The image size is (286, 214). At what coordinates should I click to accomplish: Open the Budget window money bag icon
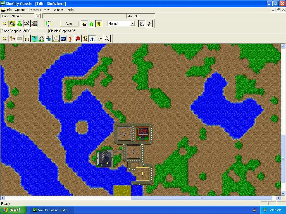point(20,24)
